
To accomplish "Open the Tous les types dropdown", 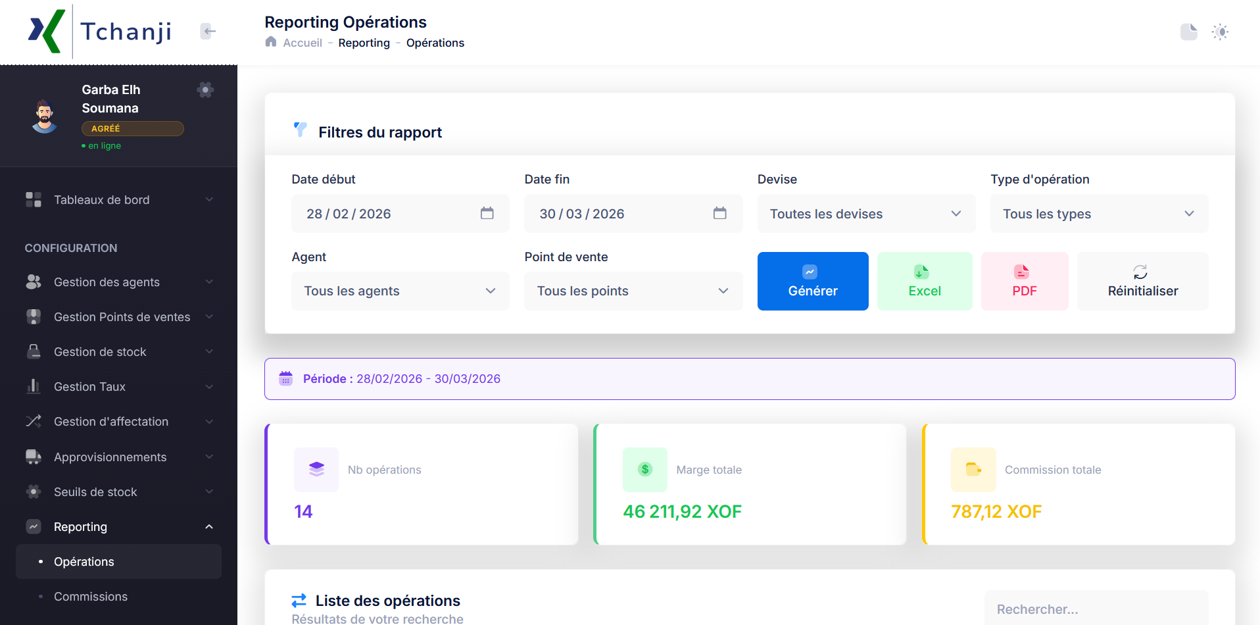I will coord(1098,214).
